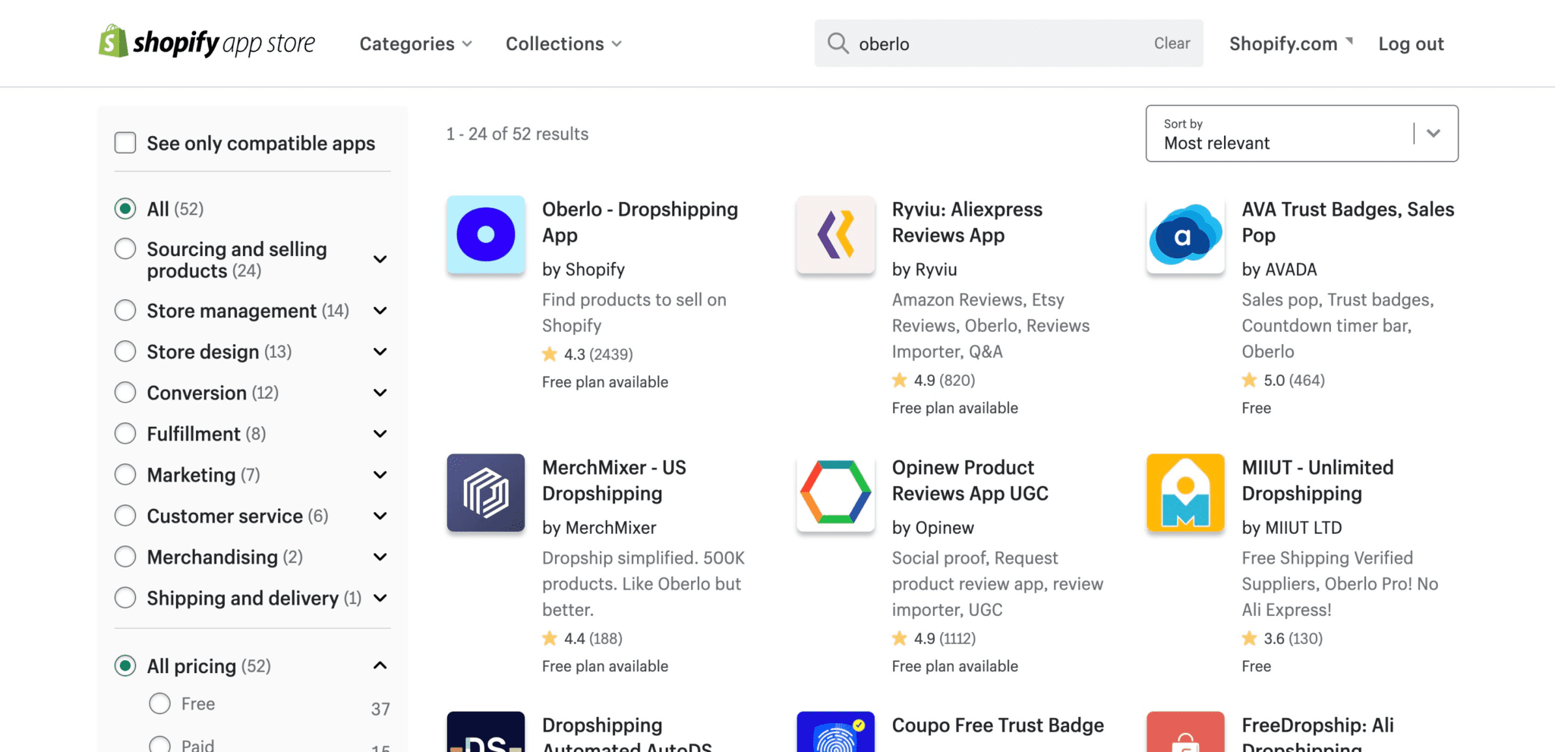
Task: Click the MerchMixer app icon
Action: pos(485,492)
